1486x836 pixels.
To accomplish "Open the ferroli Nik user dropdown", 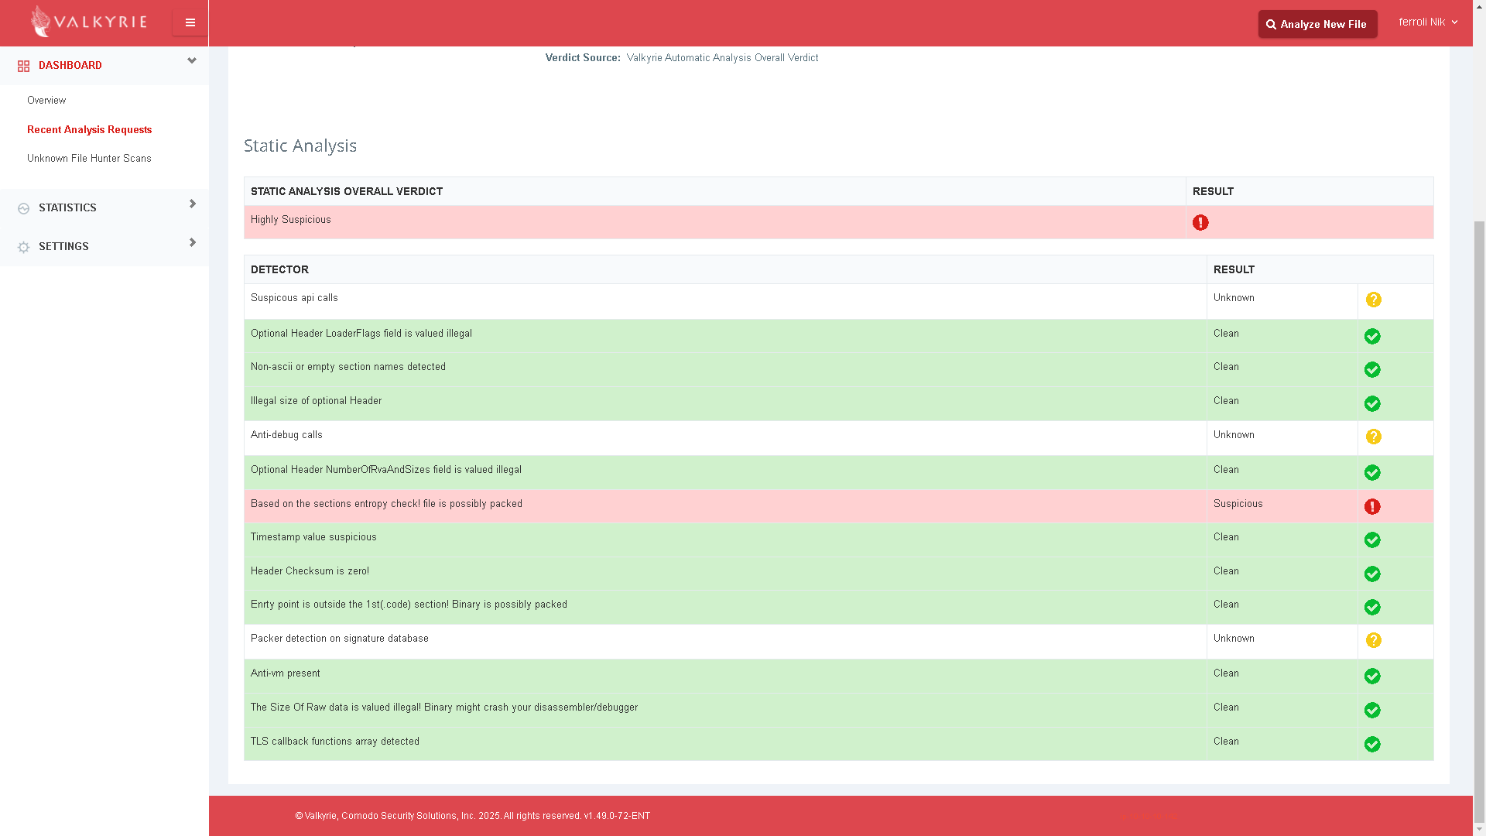I will point(1428,22).
